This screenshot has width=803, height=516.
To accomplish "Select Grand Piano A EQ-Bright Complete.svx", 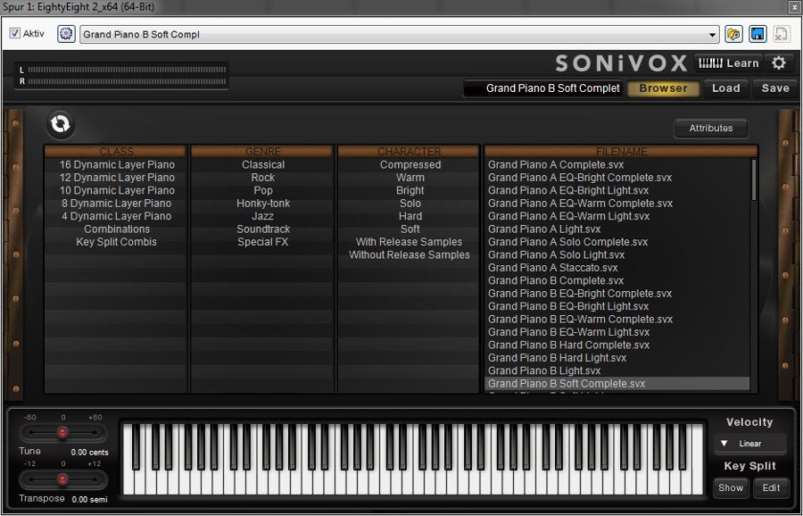I will (x=617, y=178).
